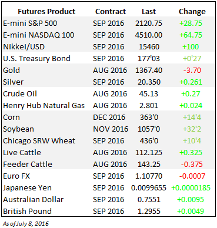Image resolution: width=217 pixels, height=228 pixels.
Task: Click U.S. Treasury Bond product name
Action: [36, 59]
